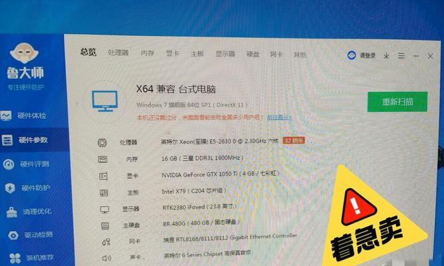Click the 请登录 text link

(367, 55)
